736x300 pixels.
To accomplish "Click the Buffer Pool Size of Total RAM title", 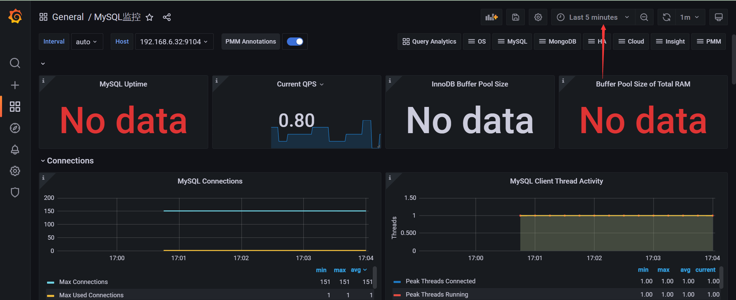I will (643, 84).
